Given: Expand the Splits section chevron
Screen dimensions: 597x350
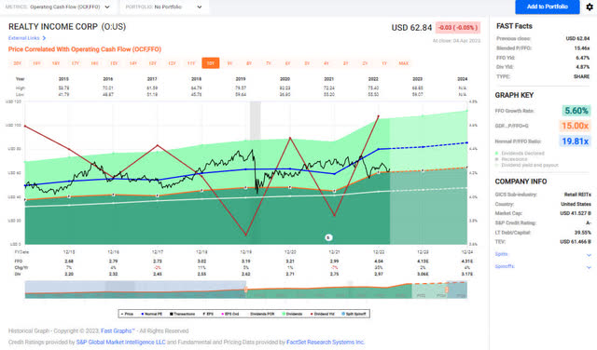Looking at the screenshot, I should (x=589, y=255).
